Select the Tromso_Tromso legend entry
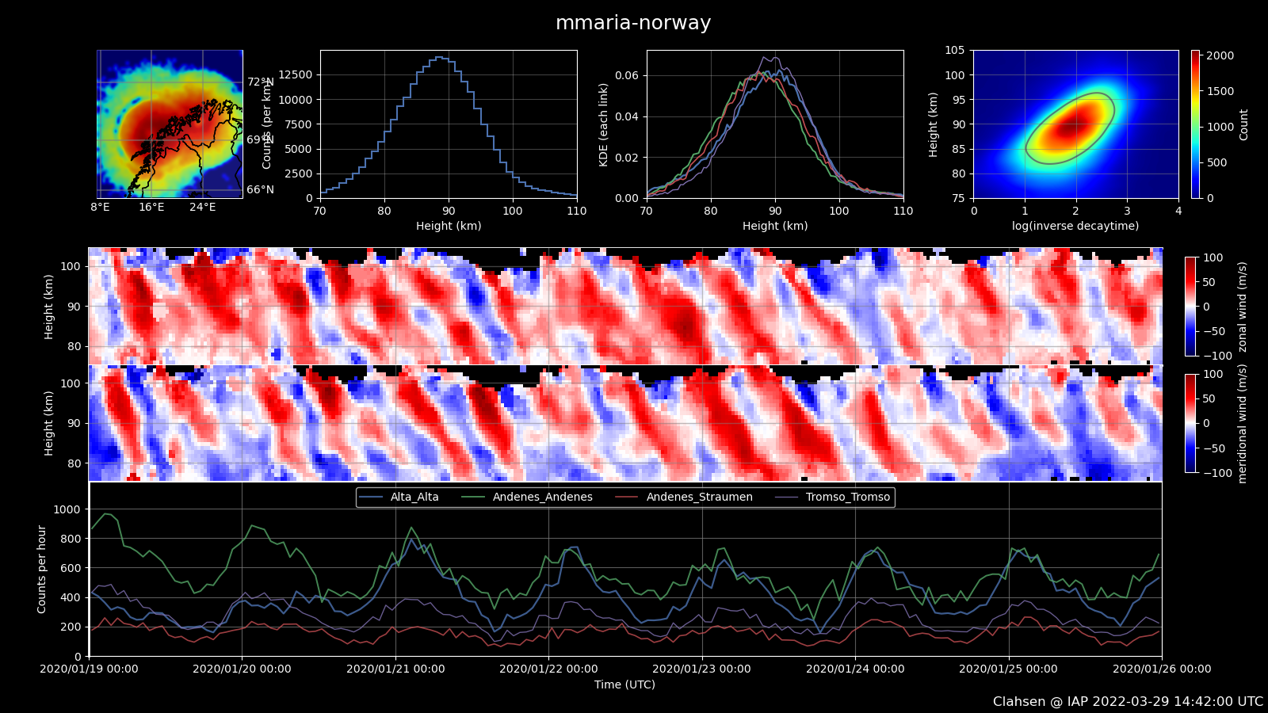This screenshot has height=713, width=1268. coord(832,498)
